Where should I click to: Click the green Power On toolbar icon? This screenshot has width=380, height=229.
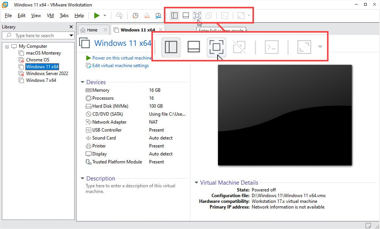pyautogui.click(x=97, y=16)
